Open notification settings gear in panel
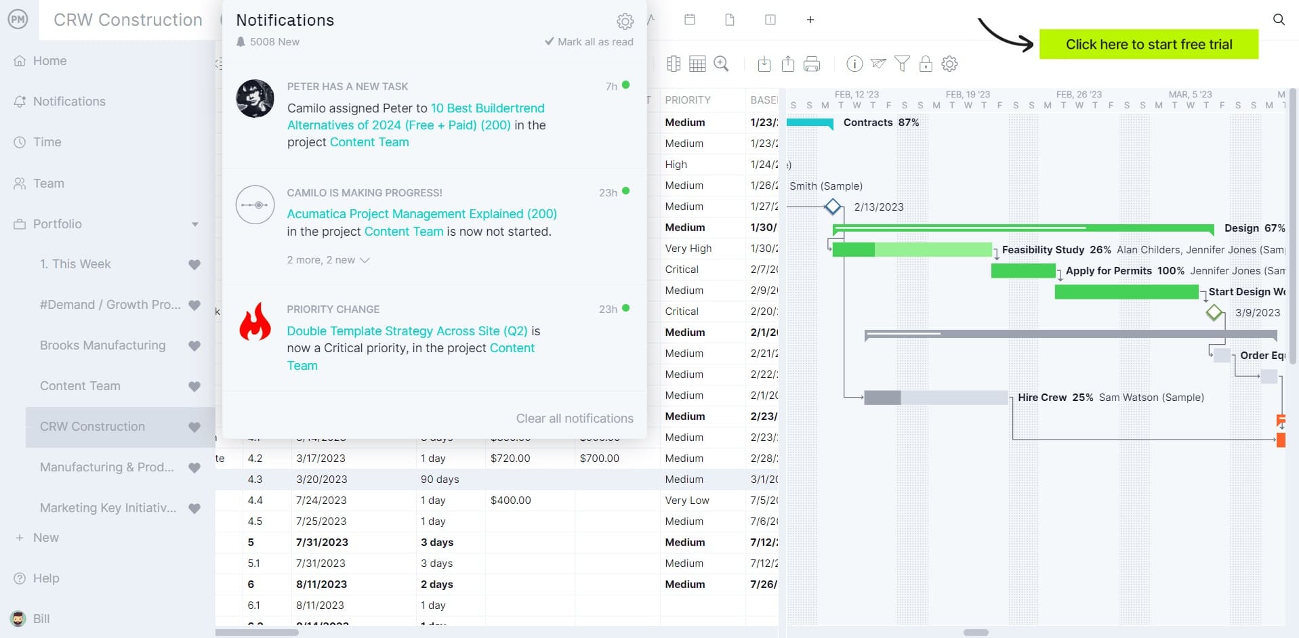Screen dimensions: 1299x638 tap(625, 21)
